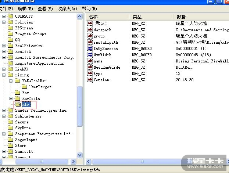Screen dimensions: 229x173
Task: Expand the RealNetworks key
Action: point(4,46)
